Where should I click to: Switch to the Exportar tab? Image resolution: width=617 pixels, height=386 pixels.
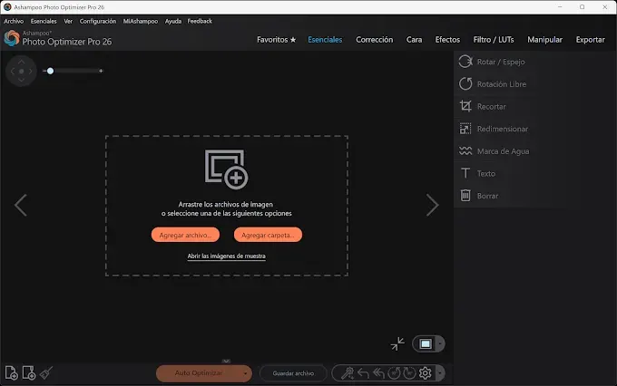pyautogui.click(x=591, y=40)
